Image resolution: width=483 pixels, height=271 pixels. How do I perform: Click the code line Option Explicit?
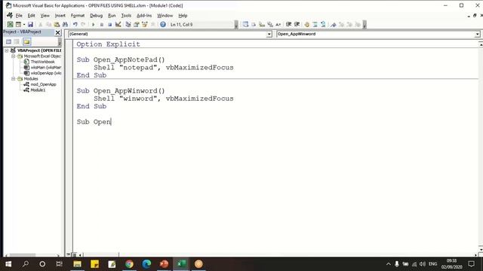click(108, 44)
